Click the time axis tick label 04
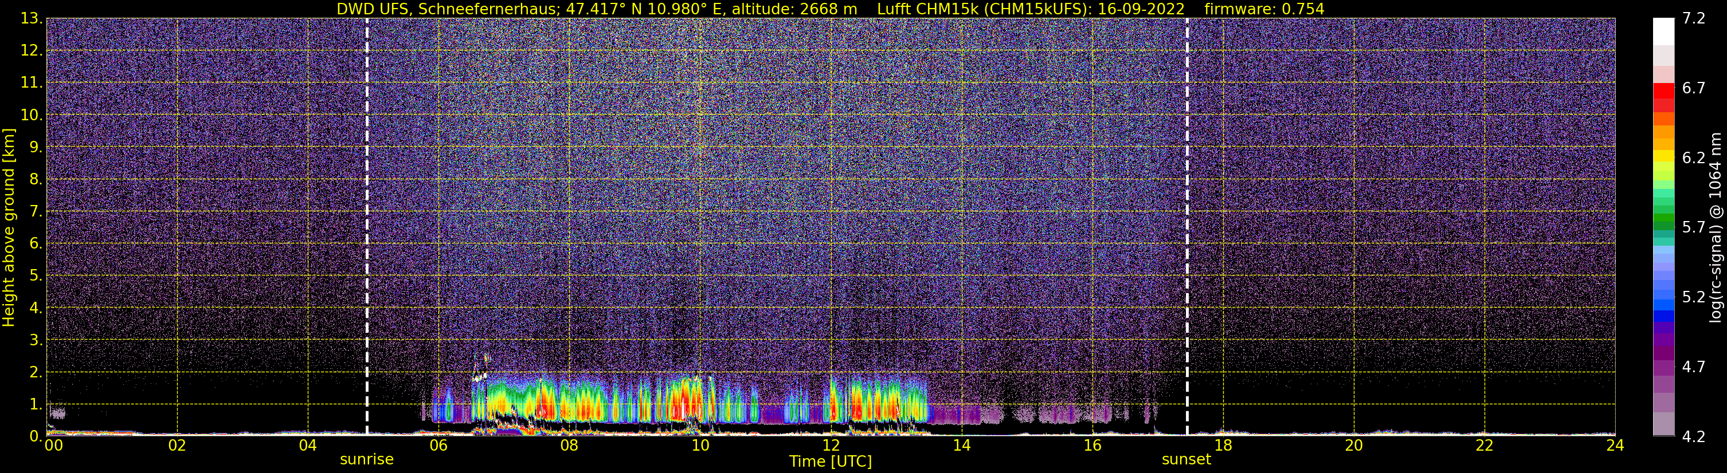 pyautogui.click(x=308, y=446)
